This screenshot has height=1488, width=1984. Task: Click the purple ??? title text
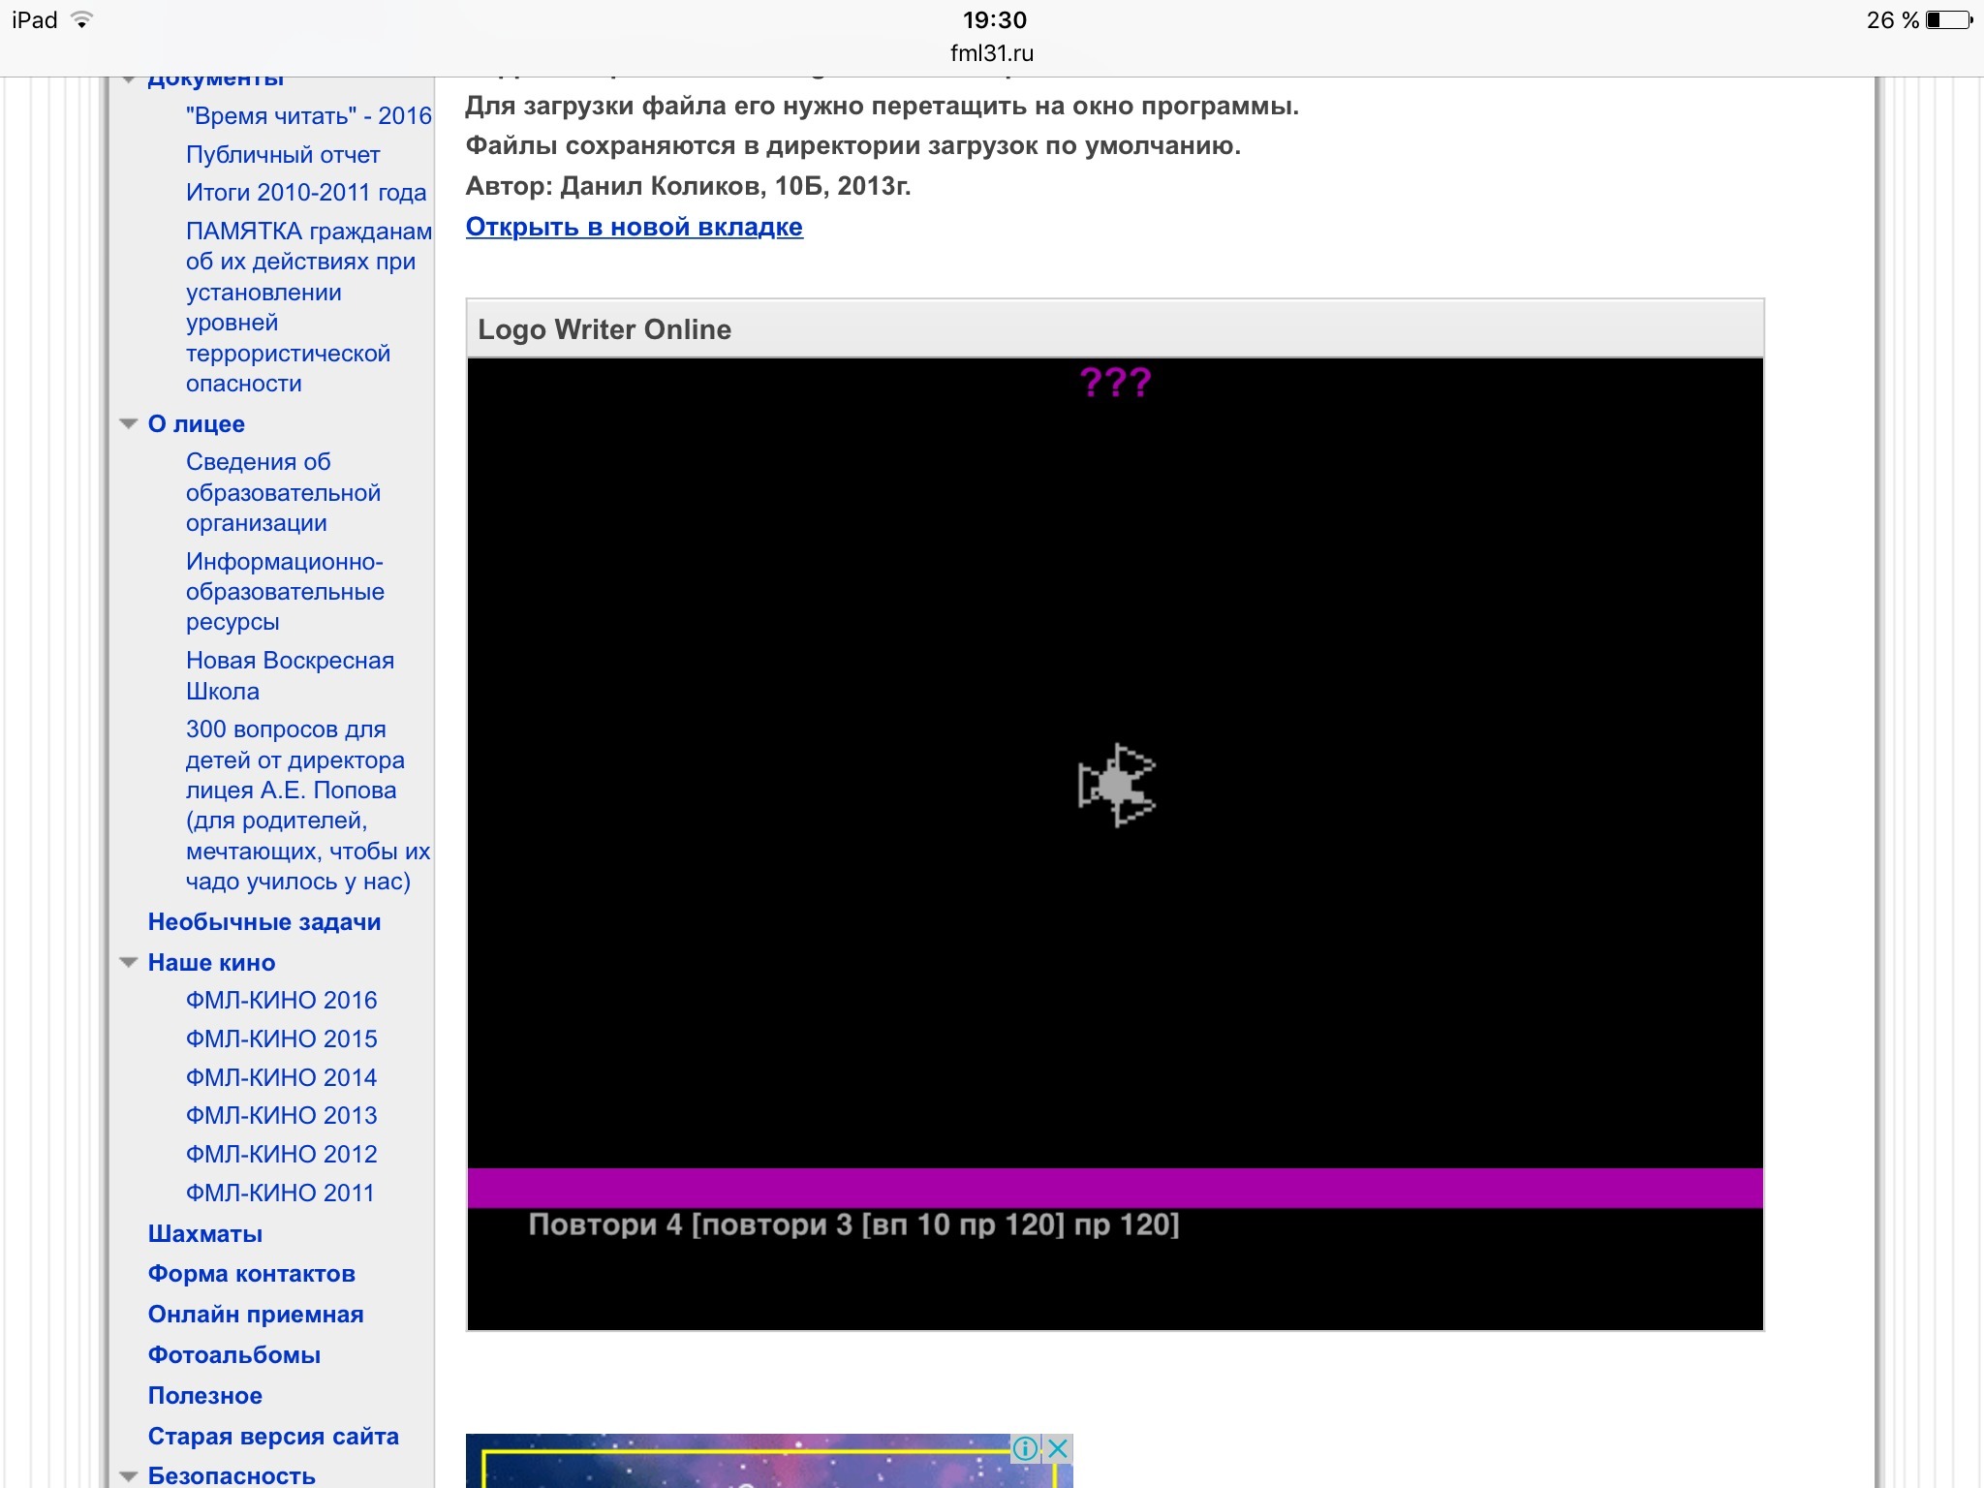(1115, 383)
